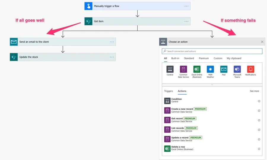Screen dimensions: 267x160
Task: Select the MSN Weather connector icon
Action: coord(210,69)
